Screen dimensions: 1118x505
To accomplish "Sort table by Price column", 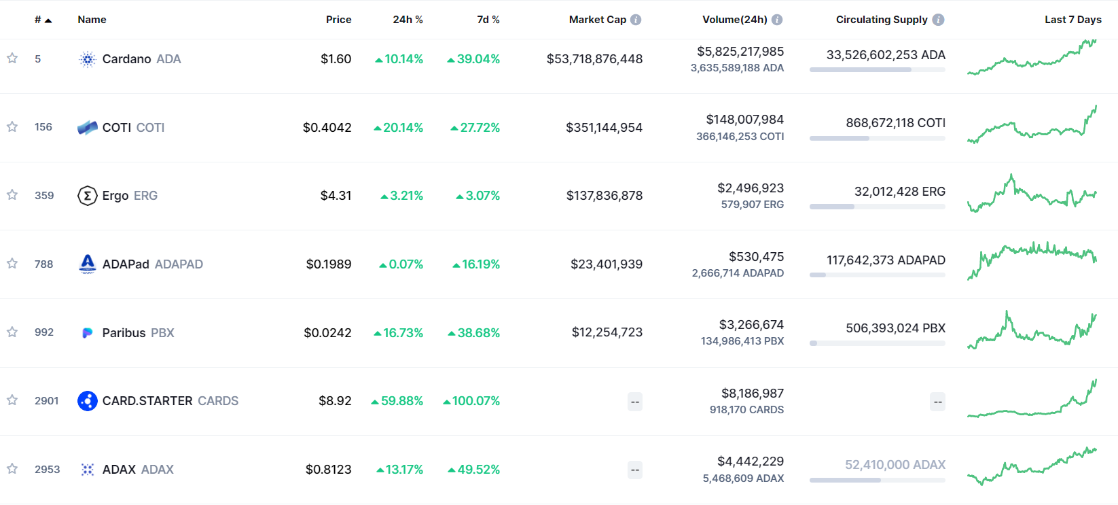I will coord(338,20).
